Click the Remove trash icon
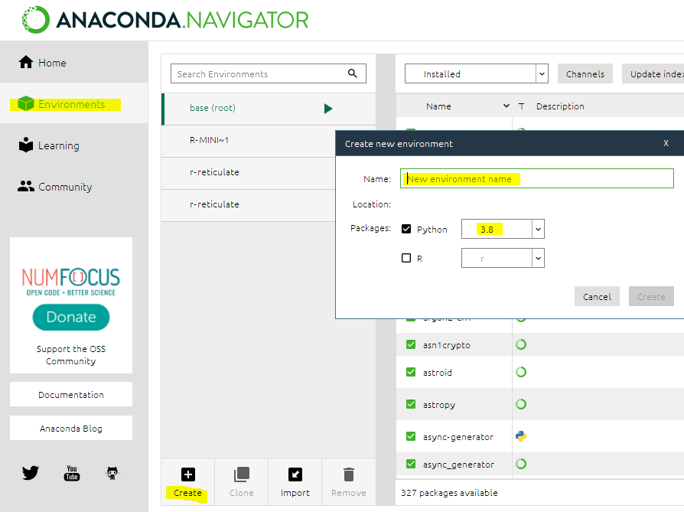 pyautogui.click(x=349, y=474)
